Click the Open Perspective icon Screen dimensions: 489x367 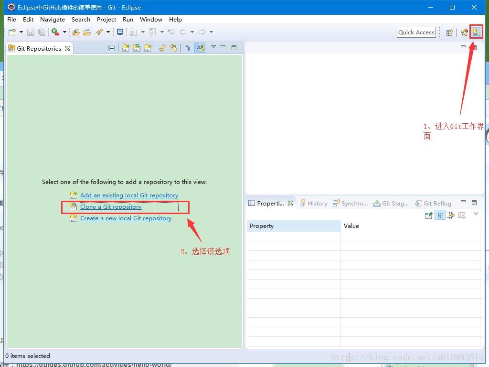point(449,32)
